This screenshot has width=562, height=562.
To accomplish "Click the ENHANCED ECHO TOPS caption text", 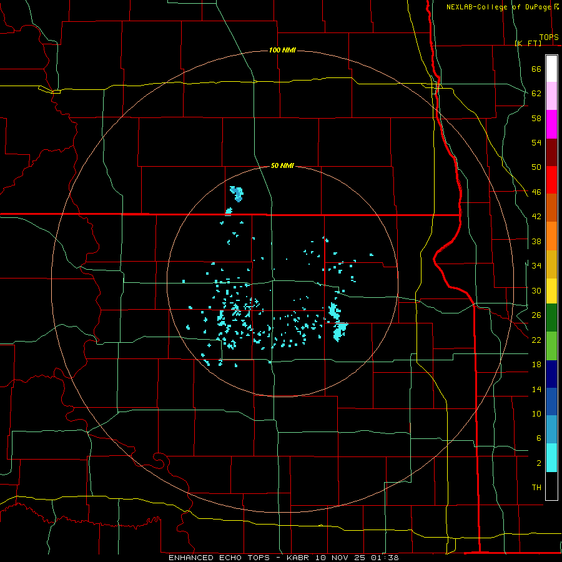I will [x=219, y=558].
